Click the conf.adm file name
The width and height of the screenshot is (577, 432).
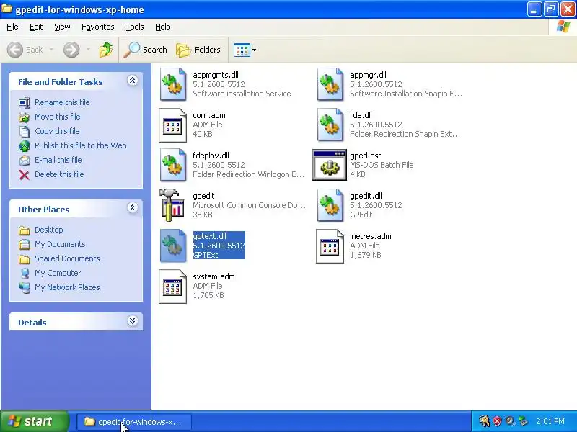point(209,115)
